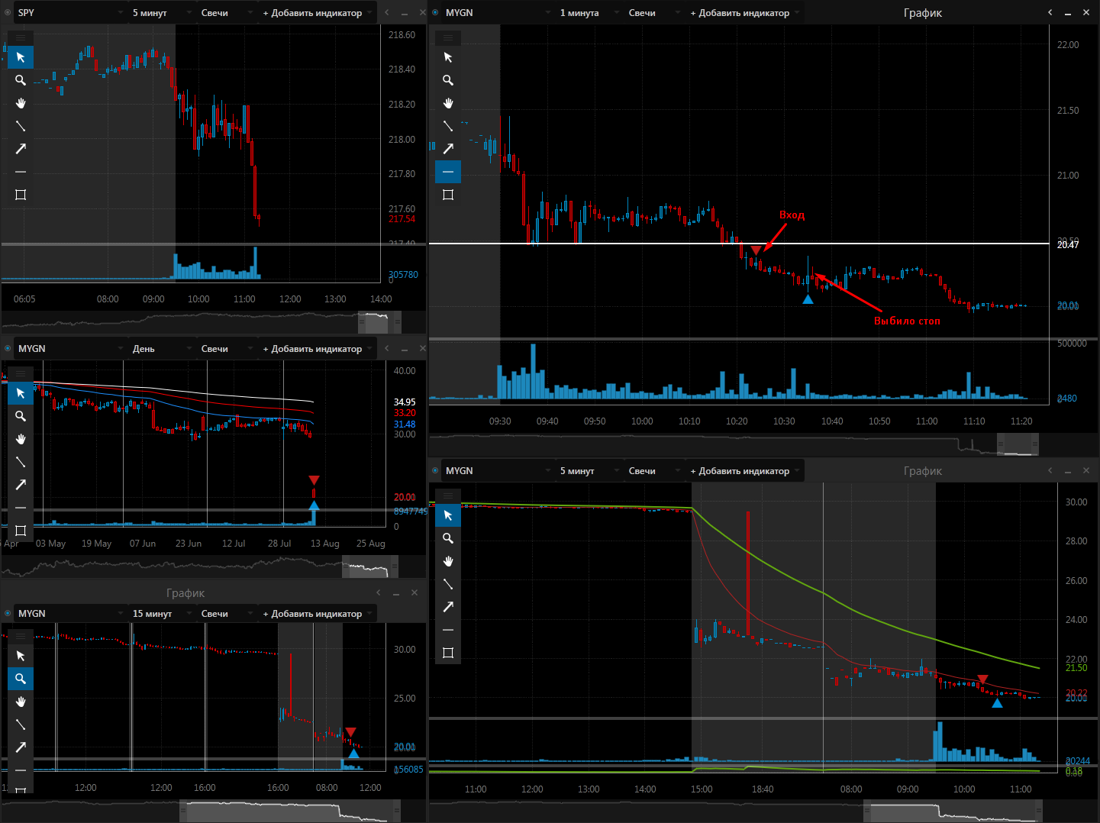
Task: Open 5 минут timeframe dropdown in SPY panel
Action: tap(162, 12)
